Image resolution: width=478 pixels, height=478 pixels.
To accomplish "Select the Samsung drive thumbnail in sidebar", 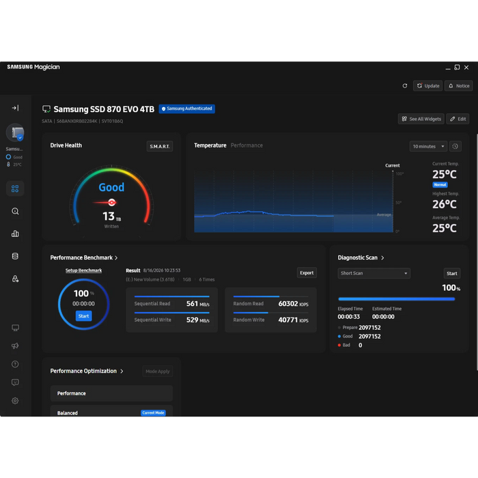I will (x=15, y=132).
